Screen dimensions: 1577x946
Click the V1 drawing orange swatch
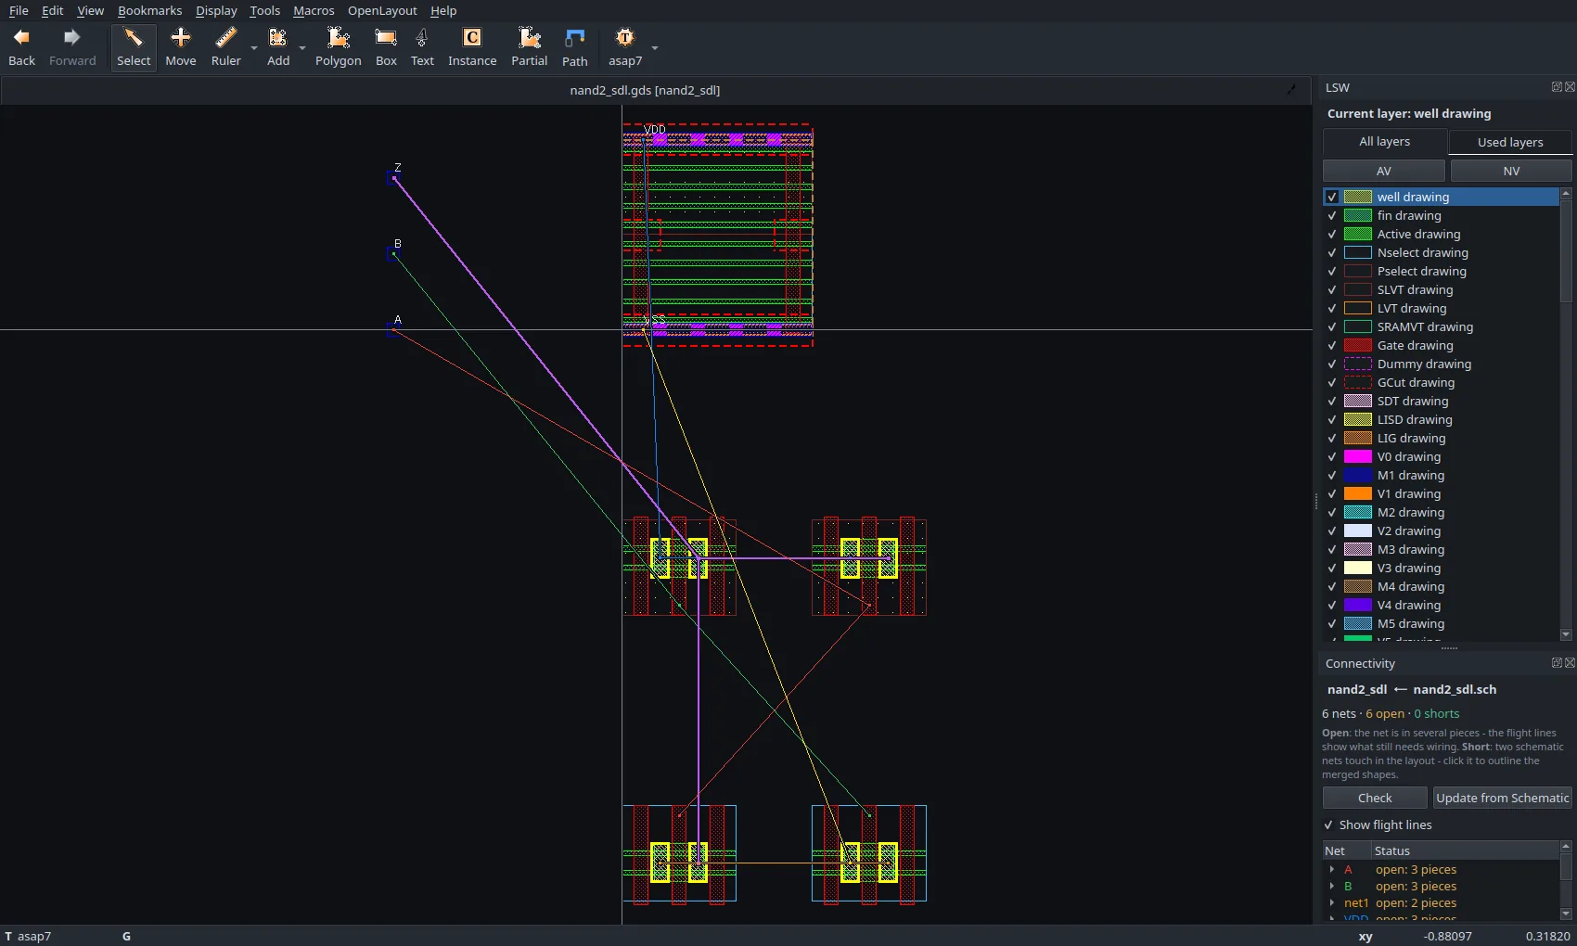1358,493
